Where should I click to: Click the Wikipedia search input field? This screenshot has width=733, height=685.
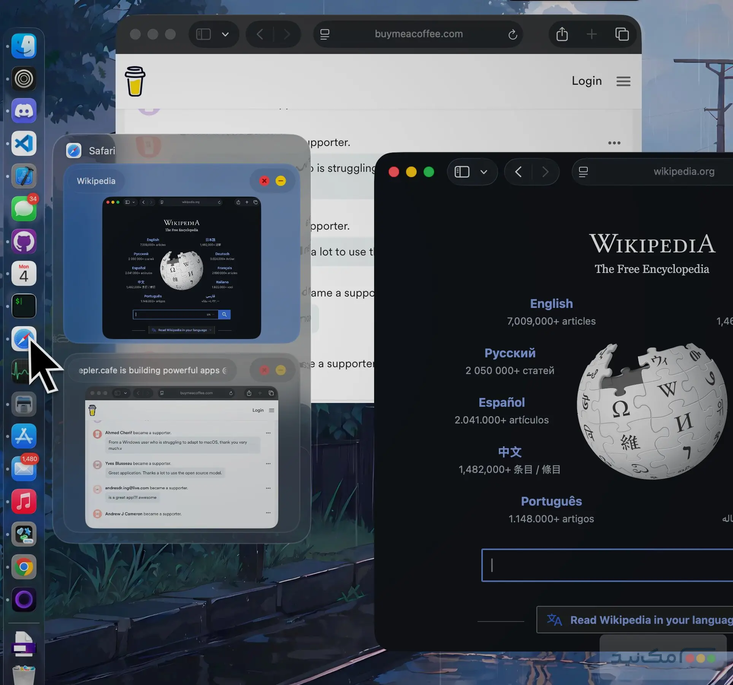(x=608, y=565)
